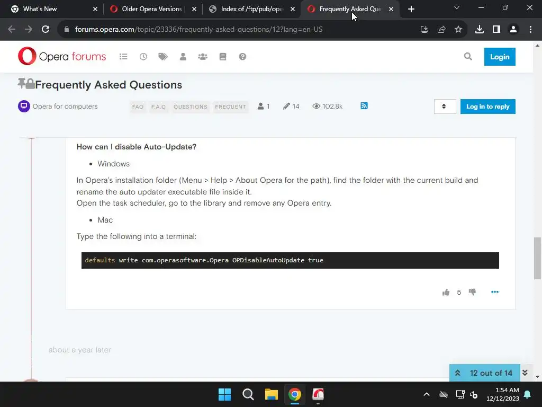Viewport: 542px width, 407px height.
Task: Open the groups icon in forum header
Action: pos(203,56)
